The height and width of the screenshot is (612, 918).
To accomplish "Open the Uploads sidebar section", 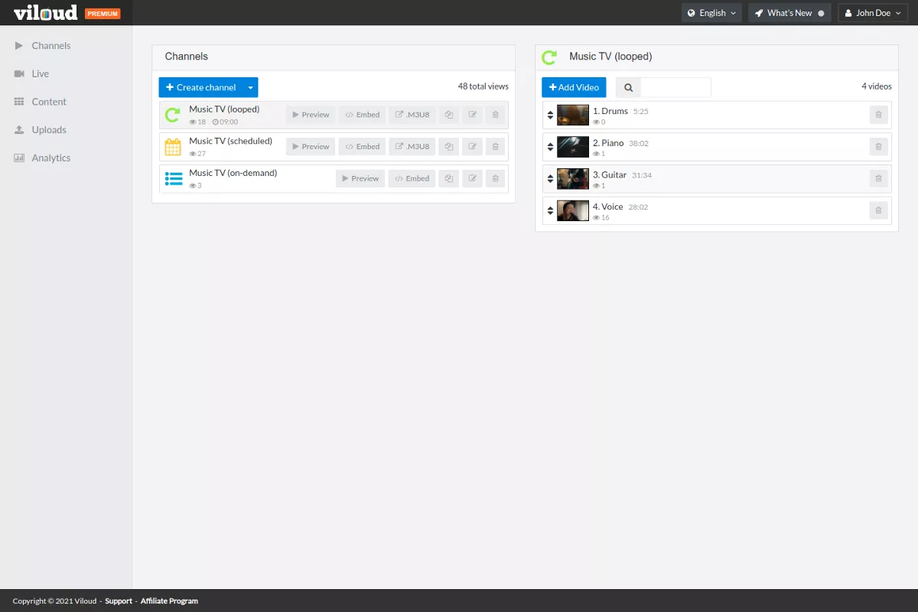I will (49, 130).
